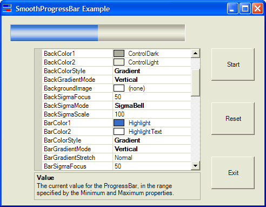Click the BackColor1 ControlDark color swatch

pos(119,54)
